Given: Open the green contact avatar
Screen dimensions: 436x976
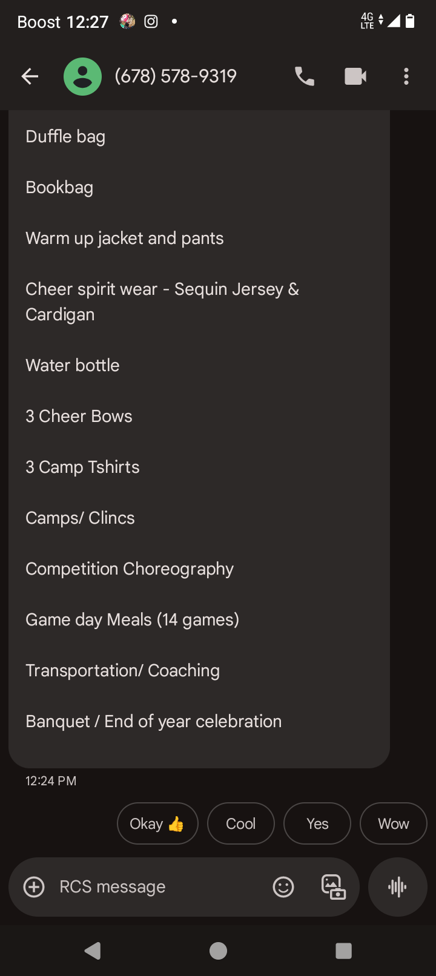Looking at the screenshot, I should (x=82, y=76).
